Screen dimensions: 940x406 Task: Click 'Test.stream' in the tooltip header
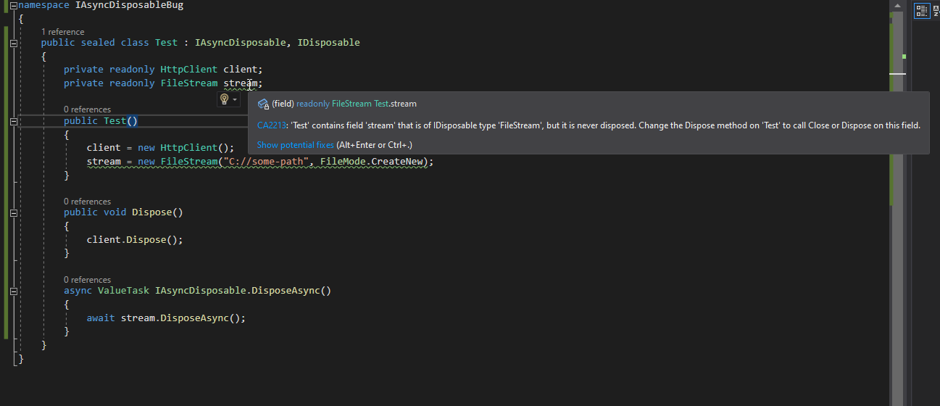(395, 104)
